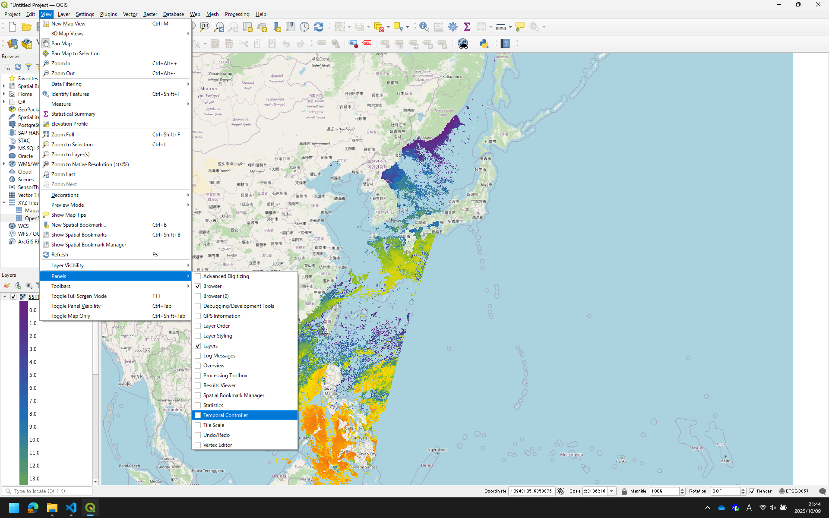Image resolution: width=829 pixels, height=518 pixels.
Task: Choose Toggle Full Screen Mode entry
Action: (79, 296)
